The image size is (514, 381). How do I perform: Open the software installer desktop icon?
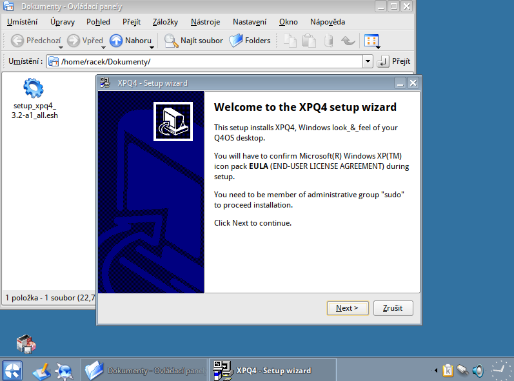[26, 344]
